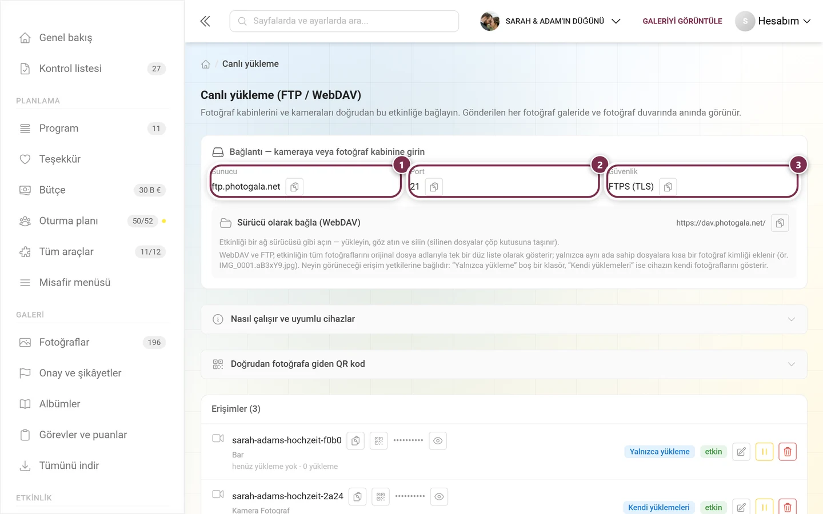Copy the FTPS (TLS) security value
Screen dimensions: 823x514
click(668, 187)
